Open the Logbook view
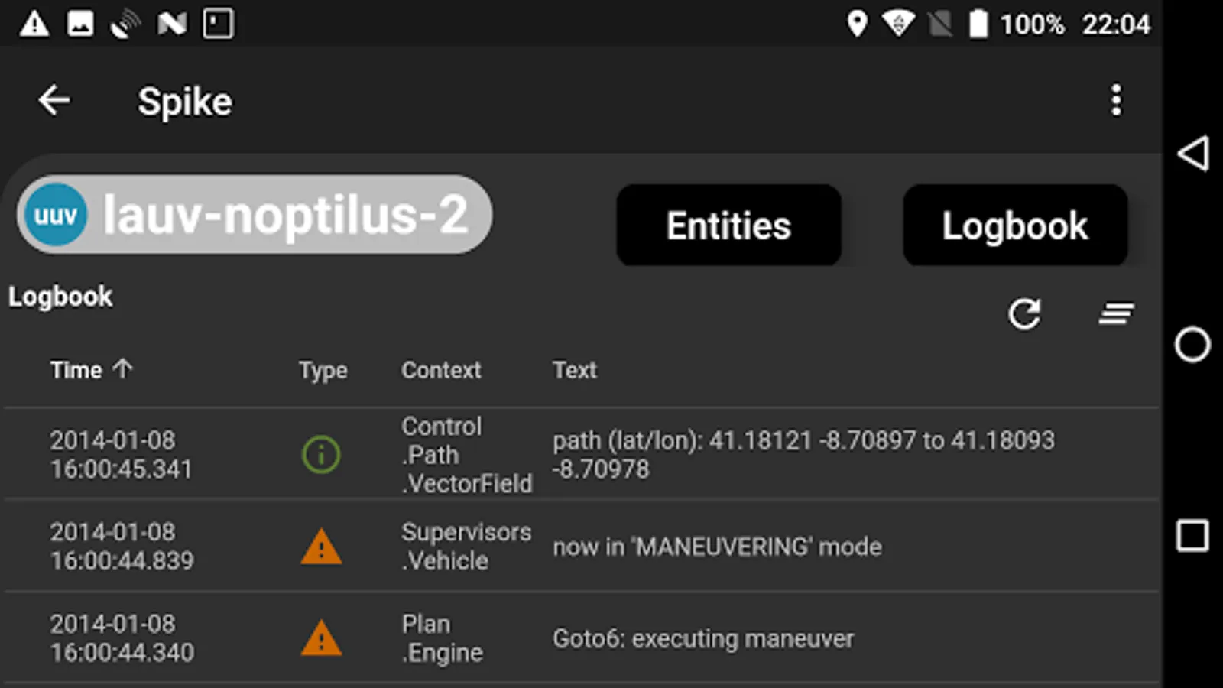 tap(1015, 225)
